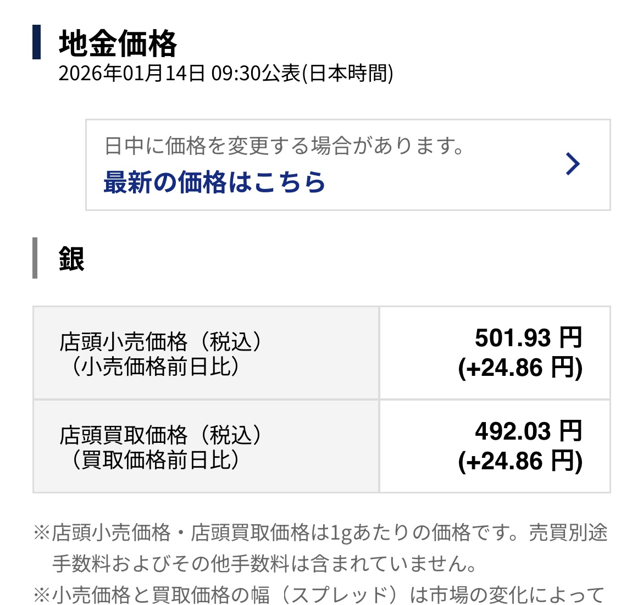Click the dark blue bar beside 地金価格
This screenshot has width=643, height=605.
click(36, 42)
